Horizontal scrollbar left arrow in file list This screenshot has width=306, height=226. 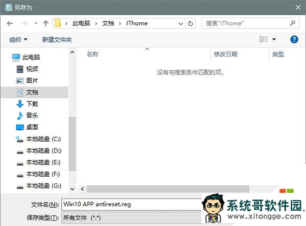tap(82, 189)
